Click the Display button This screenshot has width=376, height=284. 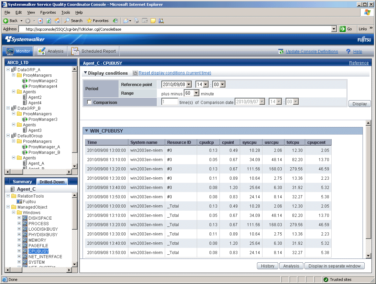(x=359, y=104)
